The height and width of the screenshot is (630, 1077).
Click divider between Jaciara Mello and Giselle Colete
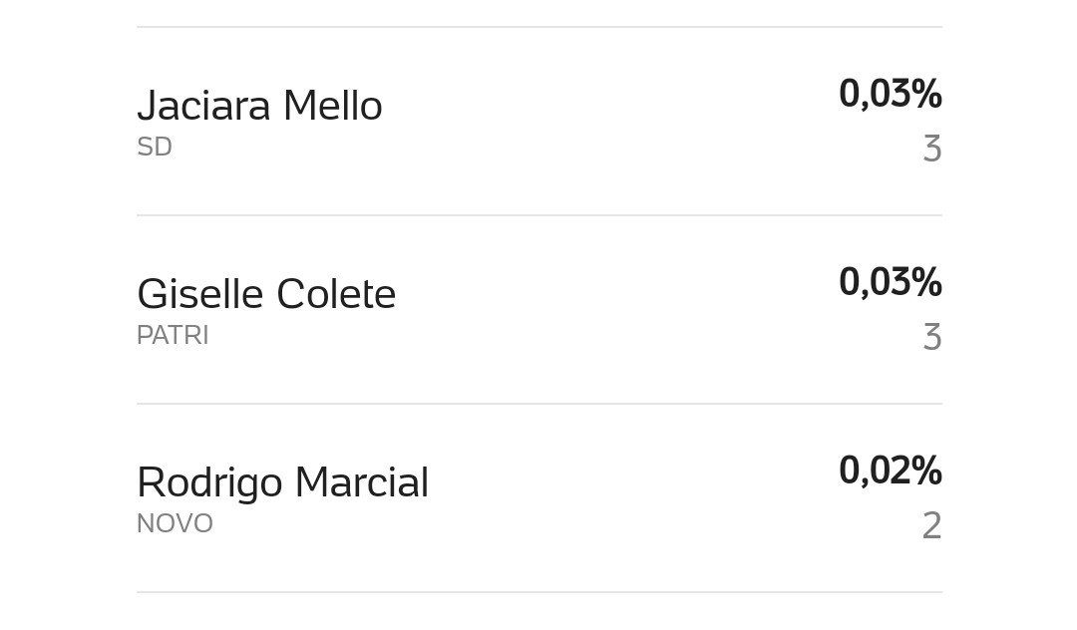point(539,215)
